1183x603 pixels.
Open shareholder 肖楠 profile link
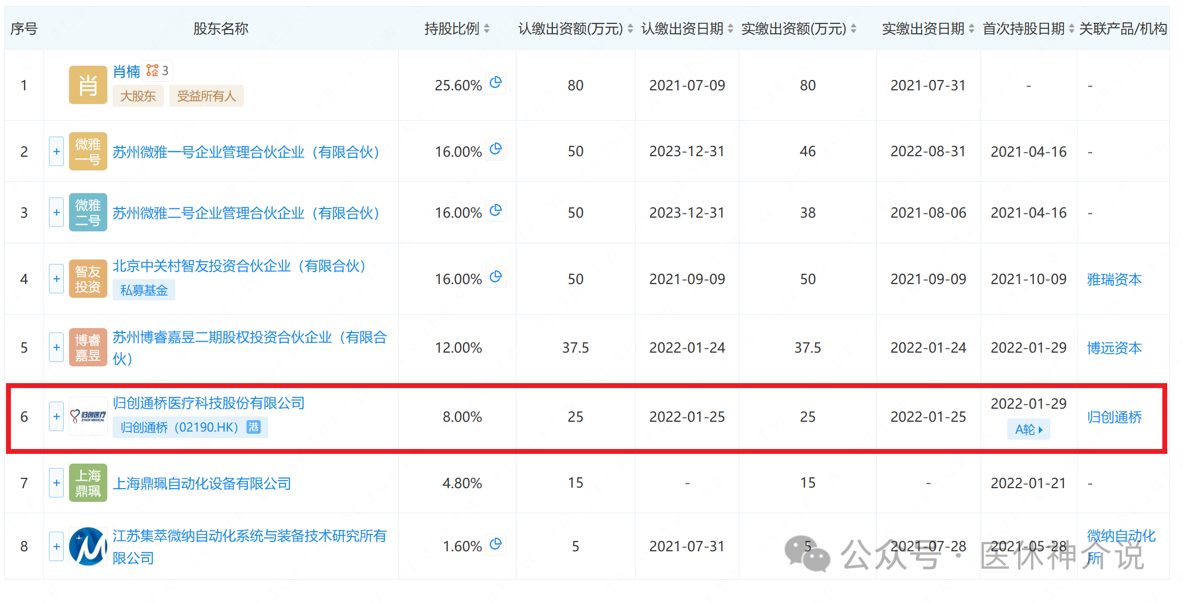coord(126,71)
